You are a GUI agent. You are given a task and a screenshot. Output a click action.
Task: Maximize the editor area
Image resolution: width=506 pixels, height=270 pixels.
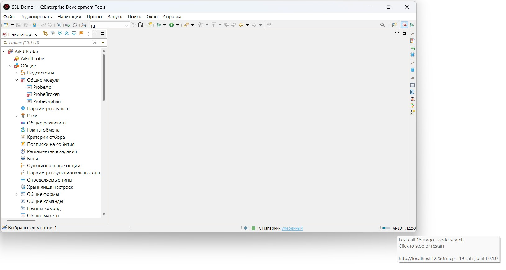click(404, 33)
